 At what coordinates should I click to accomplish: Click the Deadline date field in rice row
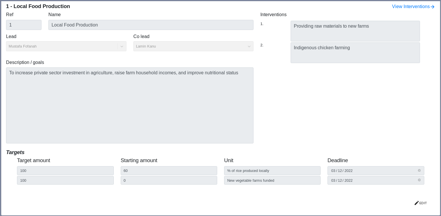coord(376,170)
